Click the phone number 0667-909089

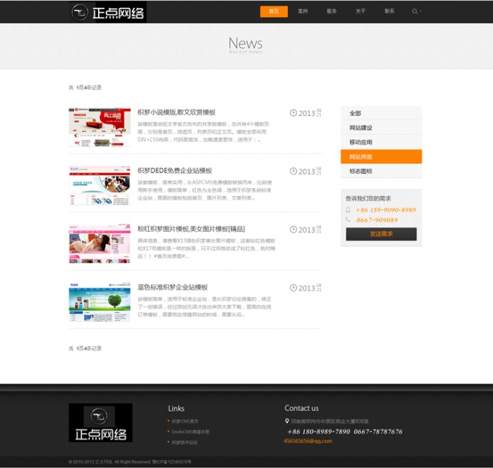377,220
